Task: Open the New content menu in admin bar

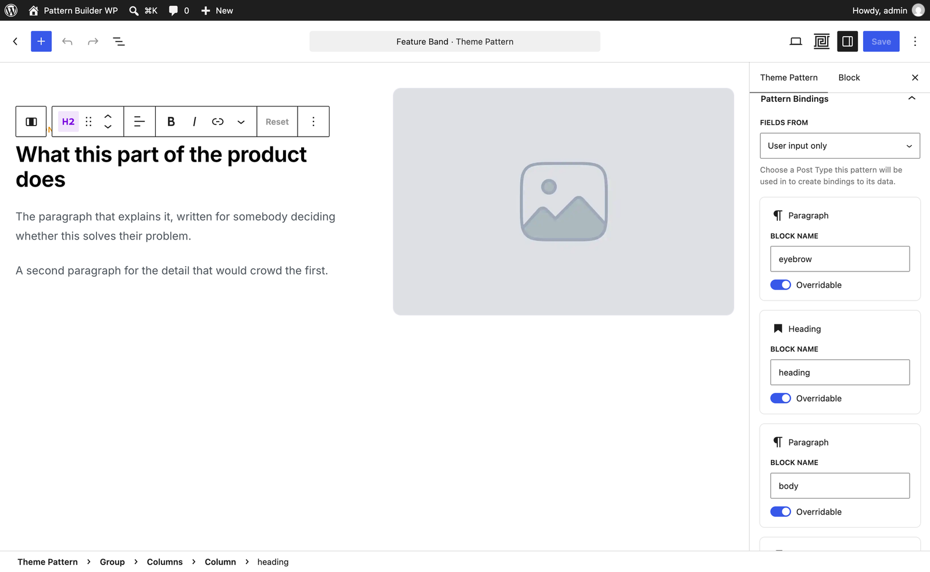Action: pyautogui.click(x=217, y=10)
